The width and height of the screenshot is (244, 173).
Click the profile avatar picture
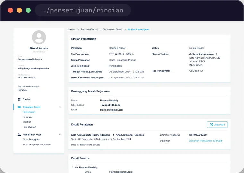click(x=39, y=37)
